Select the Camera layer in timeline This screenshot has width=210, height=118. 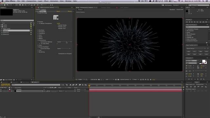19,89
